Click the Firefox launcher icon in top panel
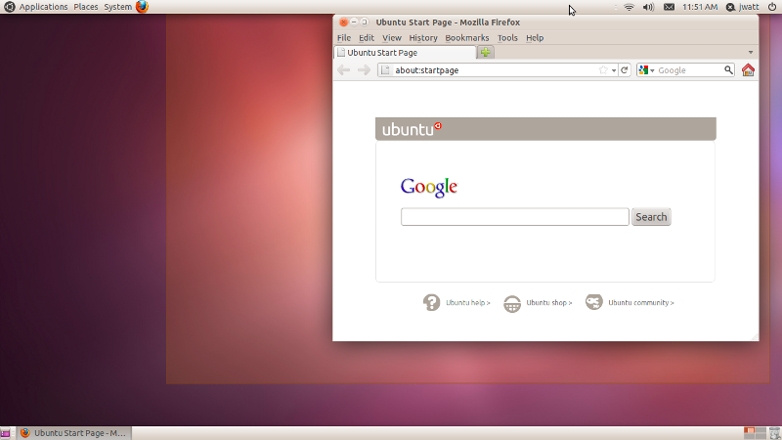The width and height of the screenshot is (782, 440). click(x=142, y=7)
